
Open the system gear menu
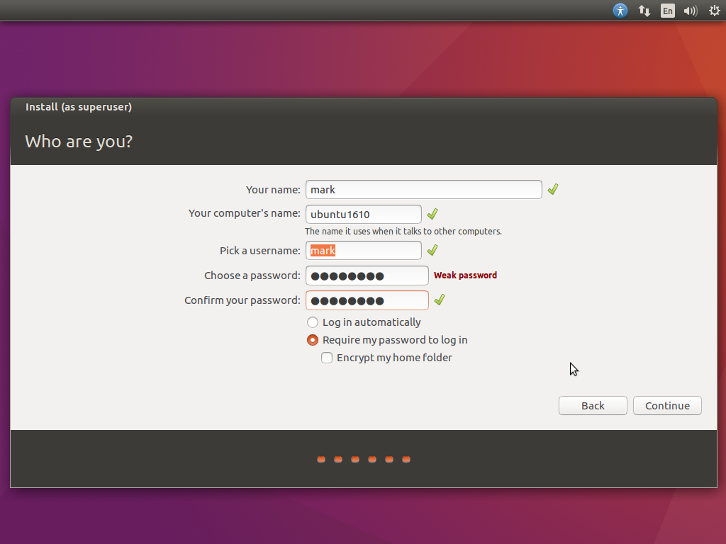click(x=714, y=11)
